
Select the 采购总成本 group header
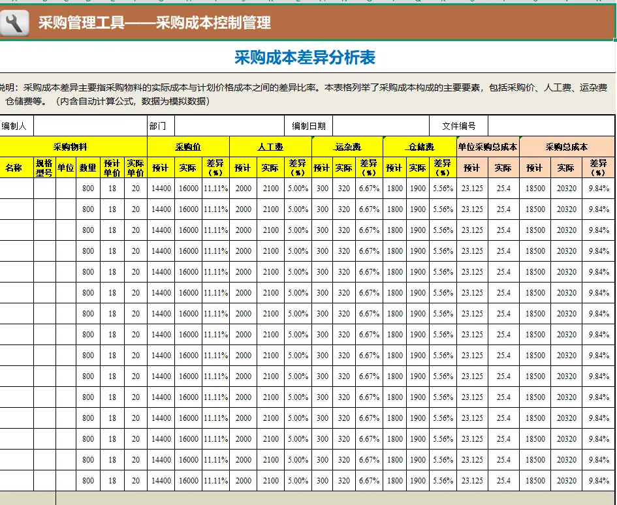(567, 147)
